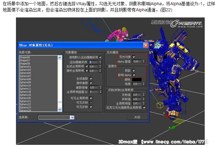Toggle the 生成焦散 checkbox

(x=91, y=78)
